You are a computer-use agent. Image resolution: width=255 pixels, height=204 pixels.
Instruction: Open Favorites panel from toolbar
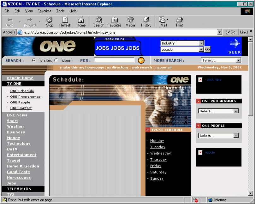(x=114, y=22)
